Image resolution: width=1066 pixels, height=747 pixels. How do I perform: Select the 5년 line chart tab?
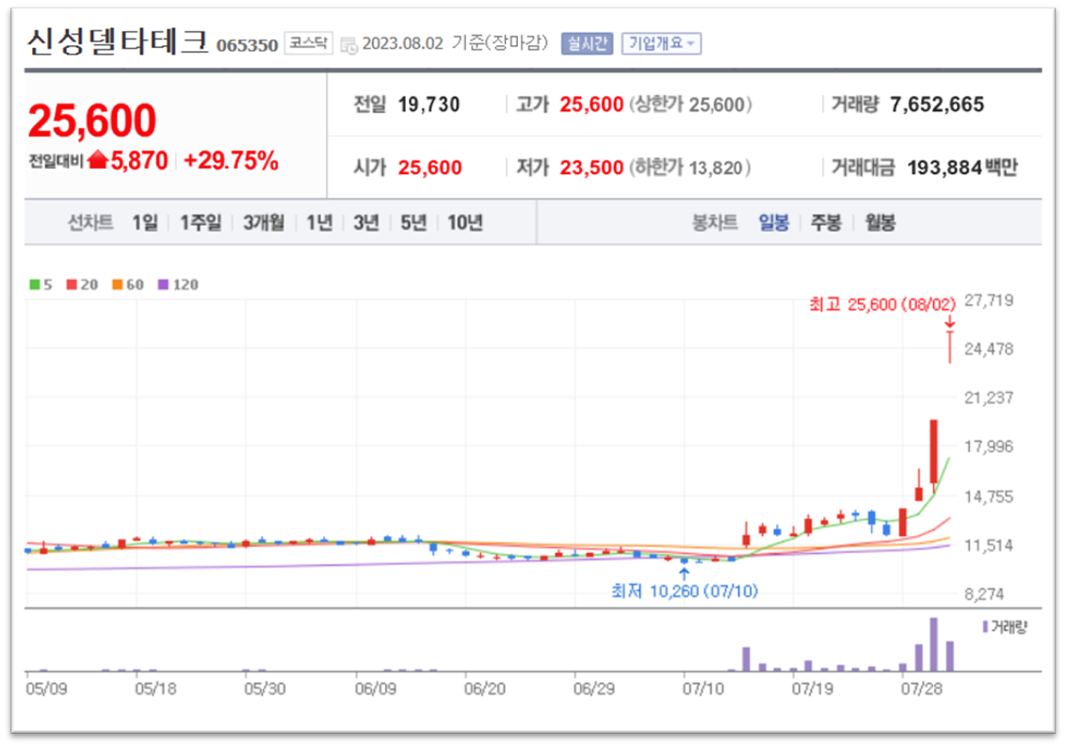point(413,222)
